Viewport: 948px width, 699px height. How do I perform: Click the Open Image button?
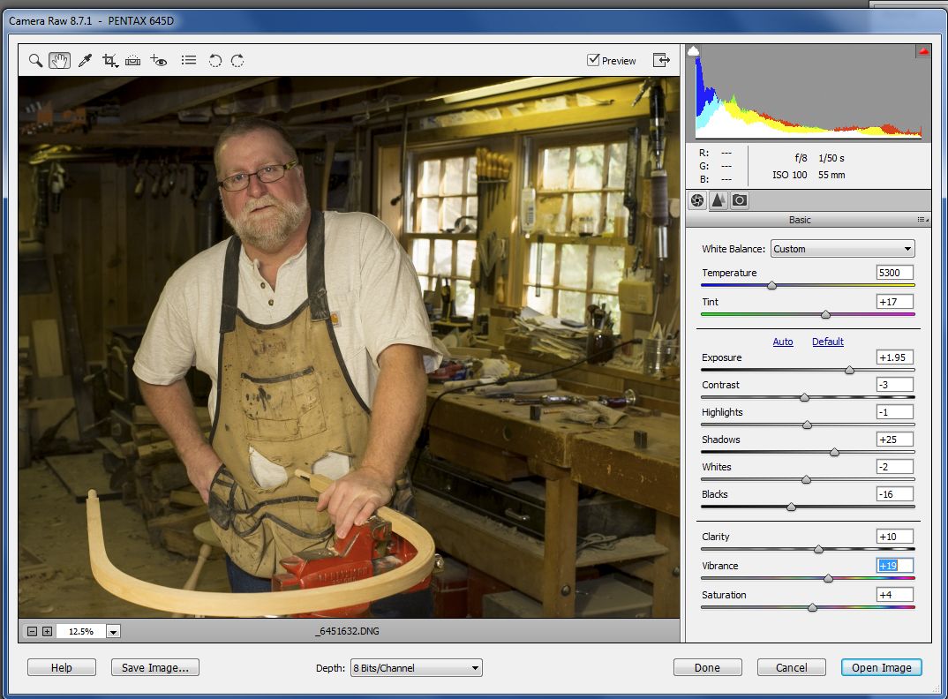[x=881, y=667]
